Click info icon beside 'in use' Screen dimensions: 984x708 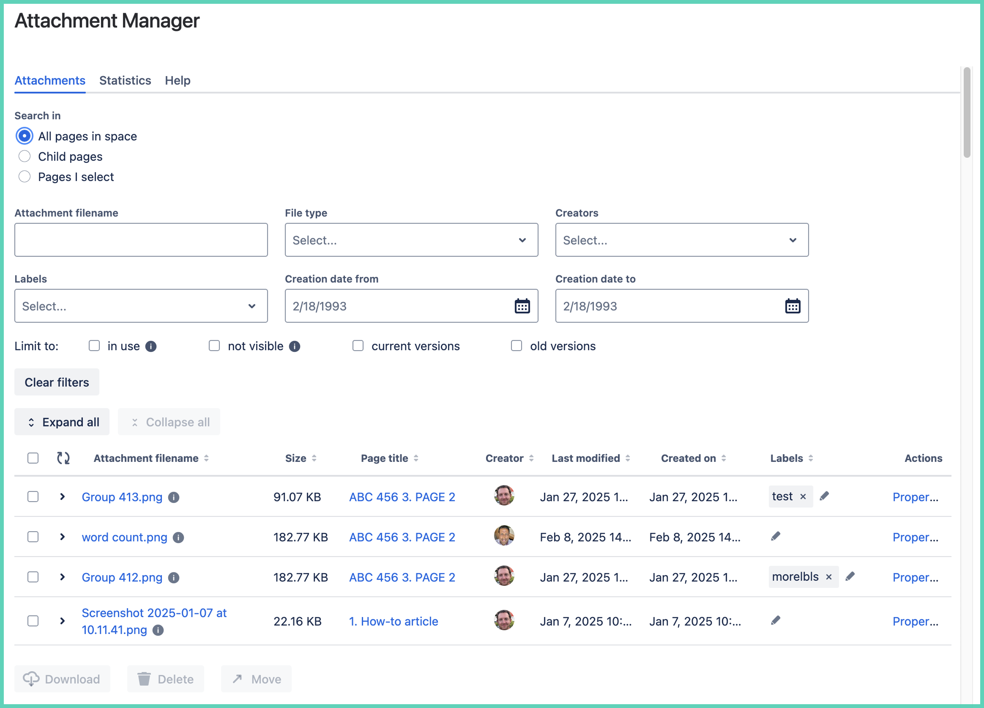point(150,346)
